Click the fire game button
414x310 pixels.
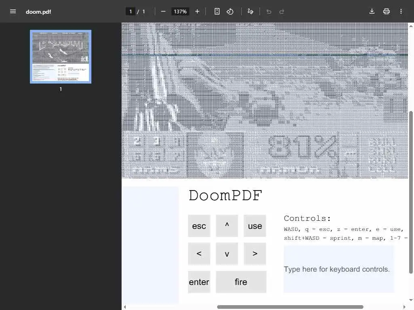[x=241, y=282]
